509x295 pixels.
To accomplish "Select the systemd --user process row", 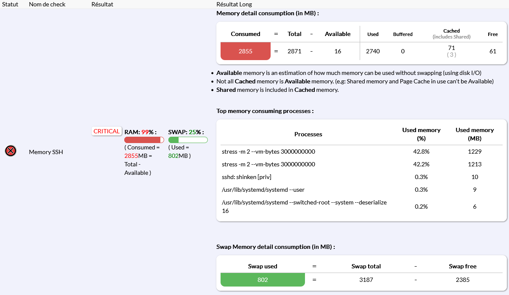I will pyautogui.click(x=263, y=190).
